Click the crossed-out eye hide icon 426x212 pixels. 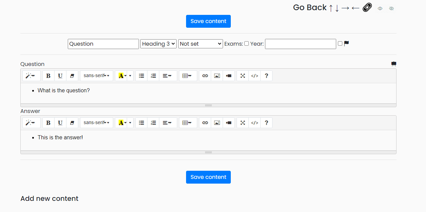click(x=391, y=8)
